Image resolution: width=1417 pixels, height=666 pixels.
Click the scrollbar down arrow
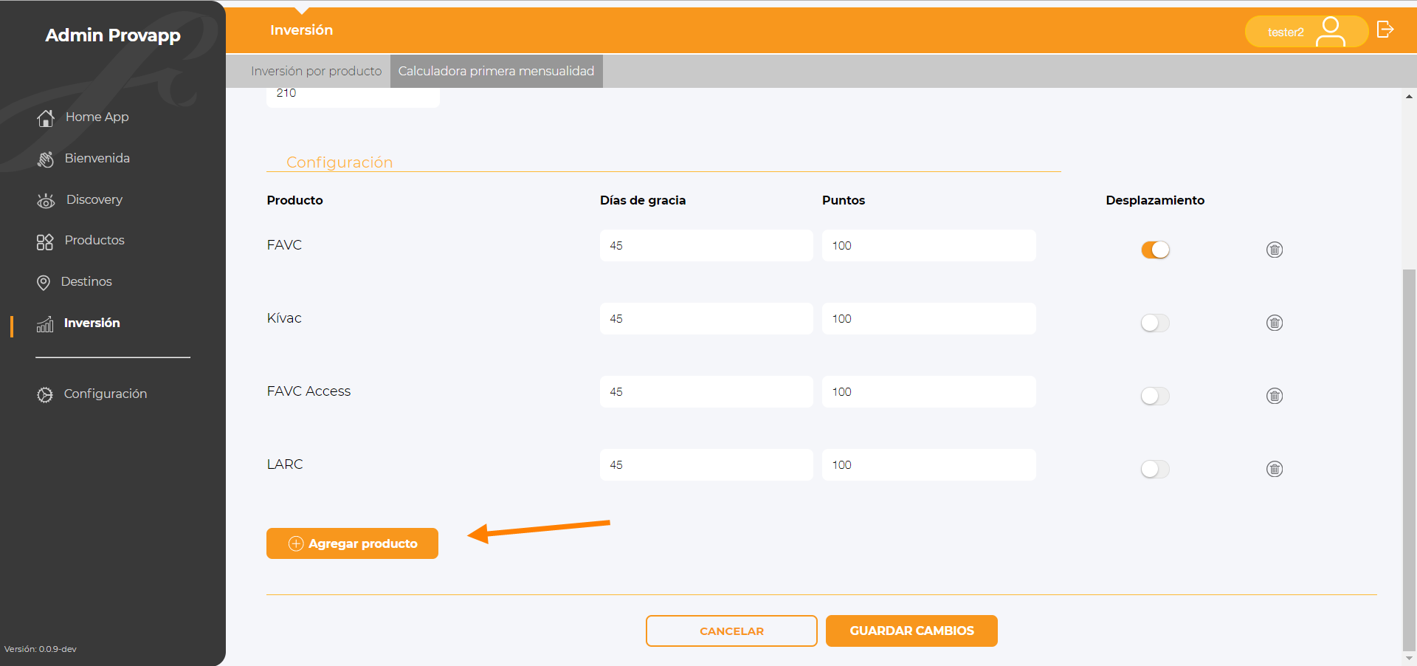pos(1409,658)
